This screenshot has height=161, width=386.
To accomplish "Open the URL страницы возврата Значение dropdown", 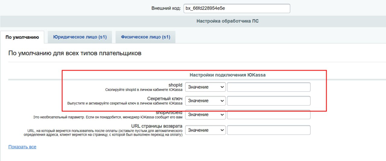I will point(205,130).
